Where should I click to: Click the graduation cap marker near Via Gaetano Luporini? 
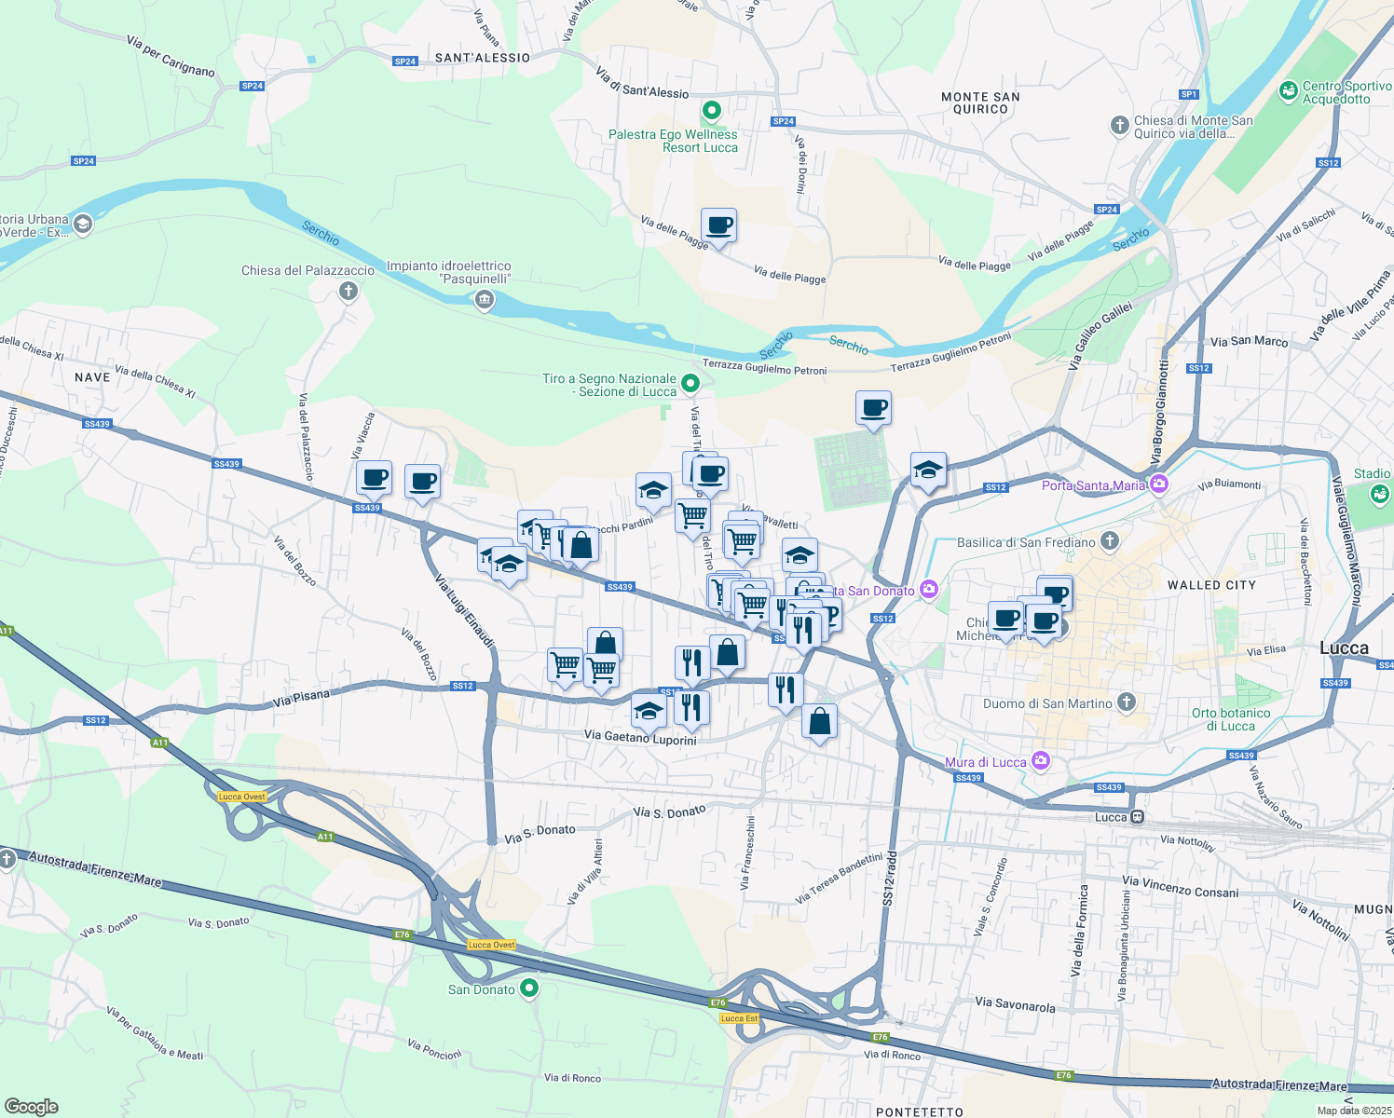click(x=649, y=710)
